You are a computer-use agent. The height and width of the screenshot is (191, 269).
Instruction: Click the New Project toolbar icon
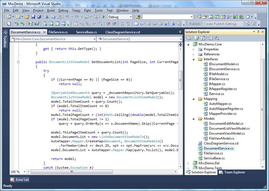pyautogui.click(x=9, y=17)
